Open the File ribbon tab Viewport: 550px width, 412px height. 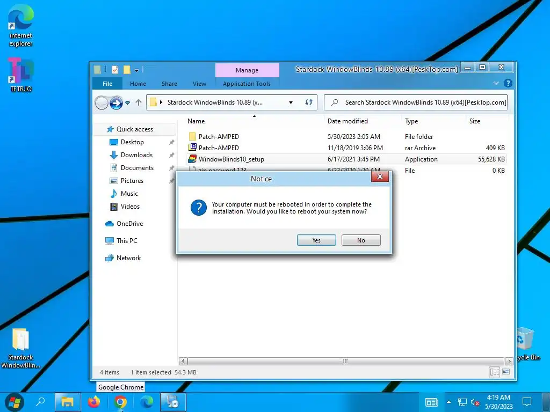pyautogui.click(x=107, y=84)
